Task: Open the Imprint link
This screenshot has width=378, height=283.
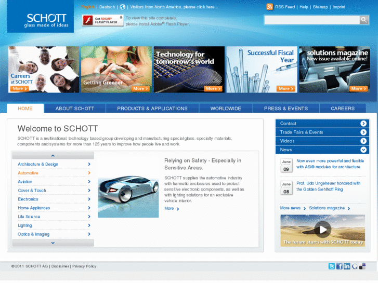Action: (339, 7)
